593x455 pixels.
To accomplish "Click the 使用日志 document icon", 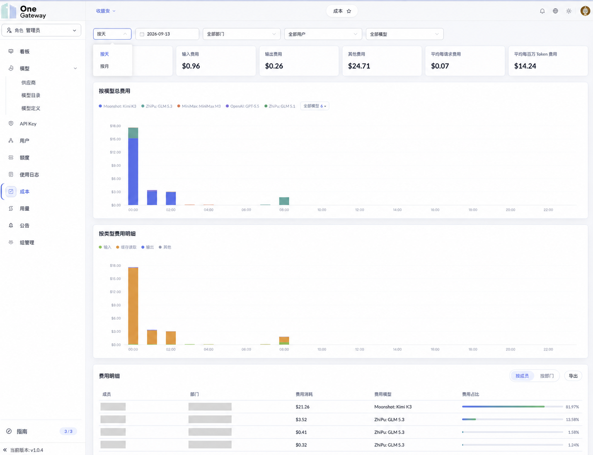I will click(x=11, y=175).
